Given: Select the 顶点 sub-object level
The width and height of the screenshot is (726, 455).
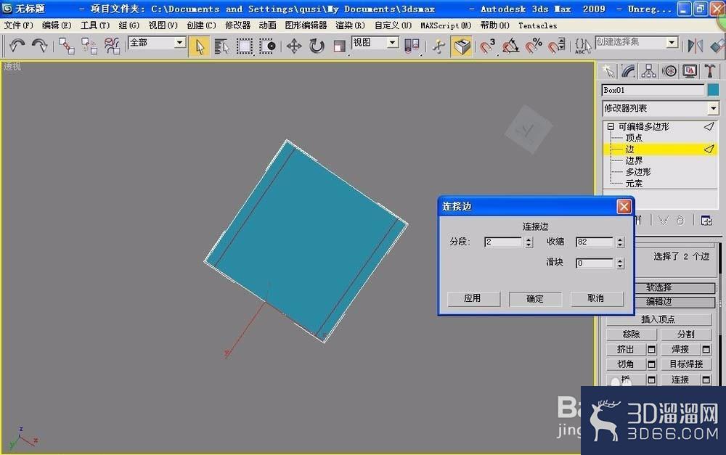Looking at the screenshot, I should click(634, 138).
